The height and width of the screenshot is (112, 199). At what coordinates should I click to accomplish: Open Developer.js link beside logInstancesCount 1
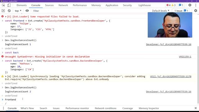(169, 44)
